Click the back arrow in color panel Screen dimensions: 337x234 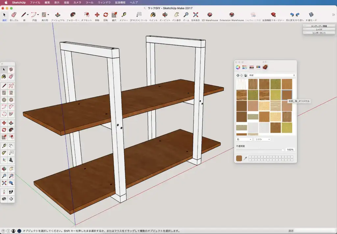tap(238, 75)
